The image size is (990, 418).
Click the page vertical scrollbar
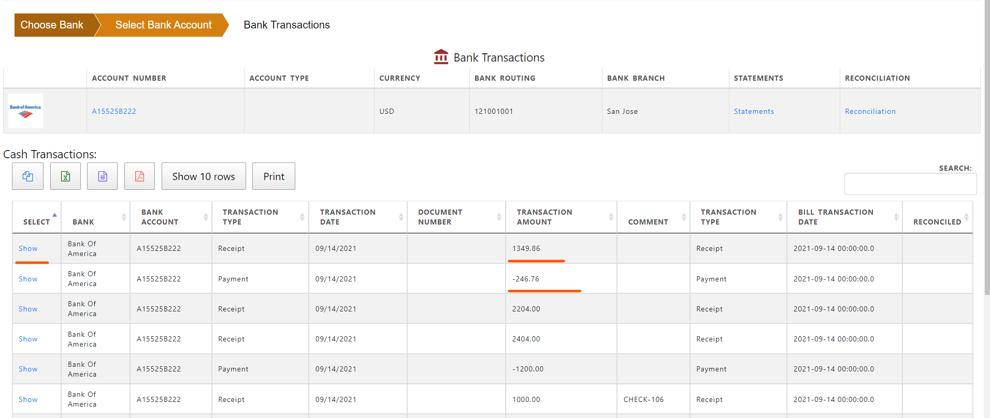point(986,147)
